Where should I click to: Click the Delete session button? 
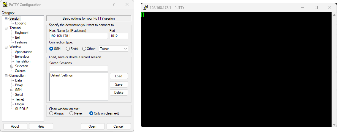pos(119,93)
